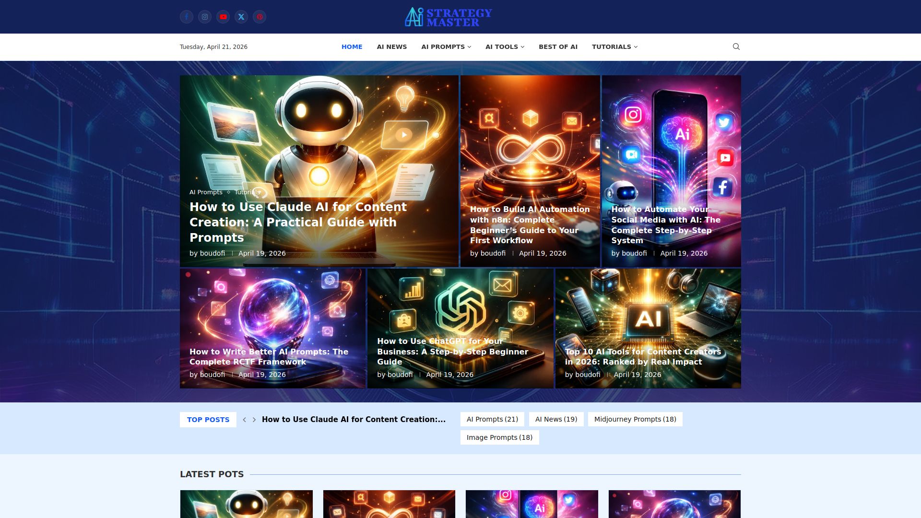Click the AI Strategy Master logo

(448, 17)
